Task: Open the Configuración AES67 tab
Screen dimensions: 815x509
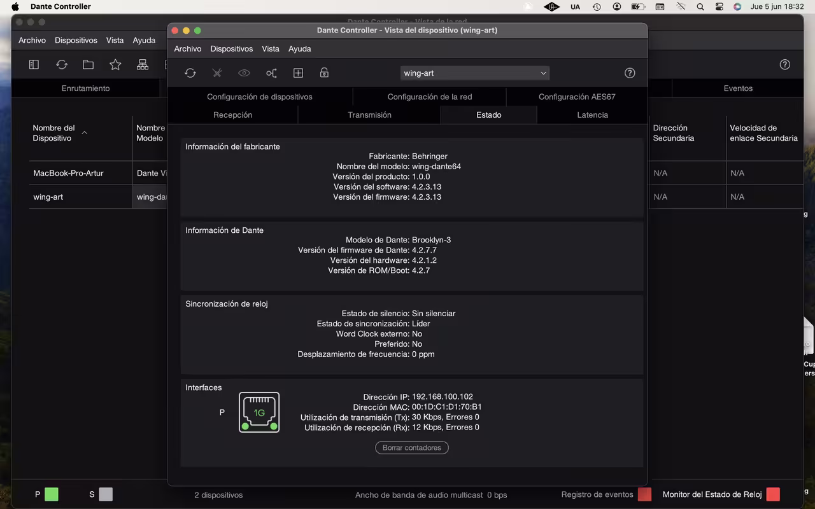Action: (x=577, y=97)
